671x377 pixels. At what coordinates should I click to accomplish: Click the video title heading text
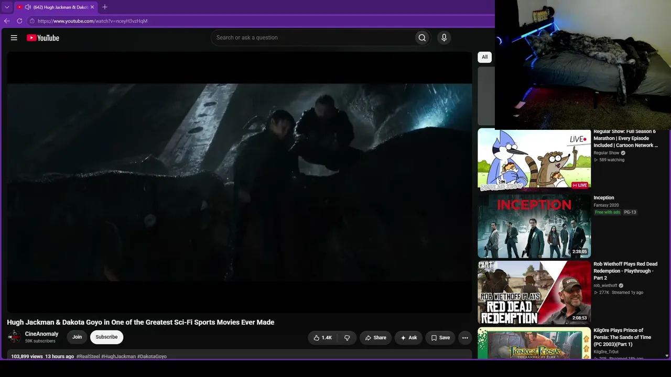[140, 322]
